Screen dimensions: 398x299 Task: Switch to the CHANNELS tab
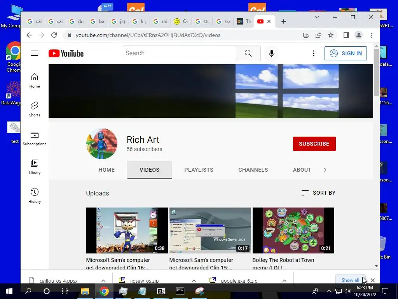click(x=253, y=170)
